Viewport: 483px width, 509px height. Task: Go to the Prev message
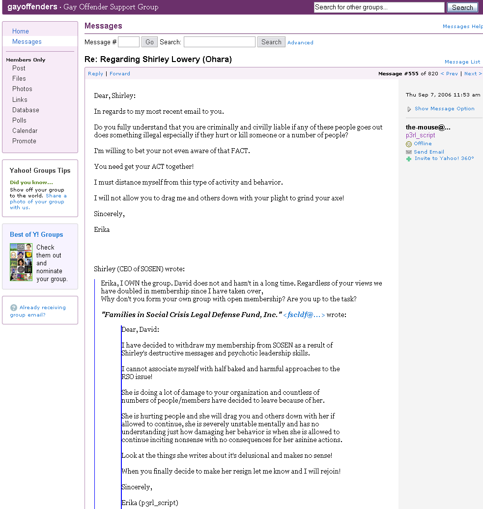(449, 74)
